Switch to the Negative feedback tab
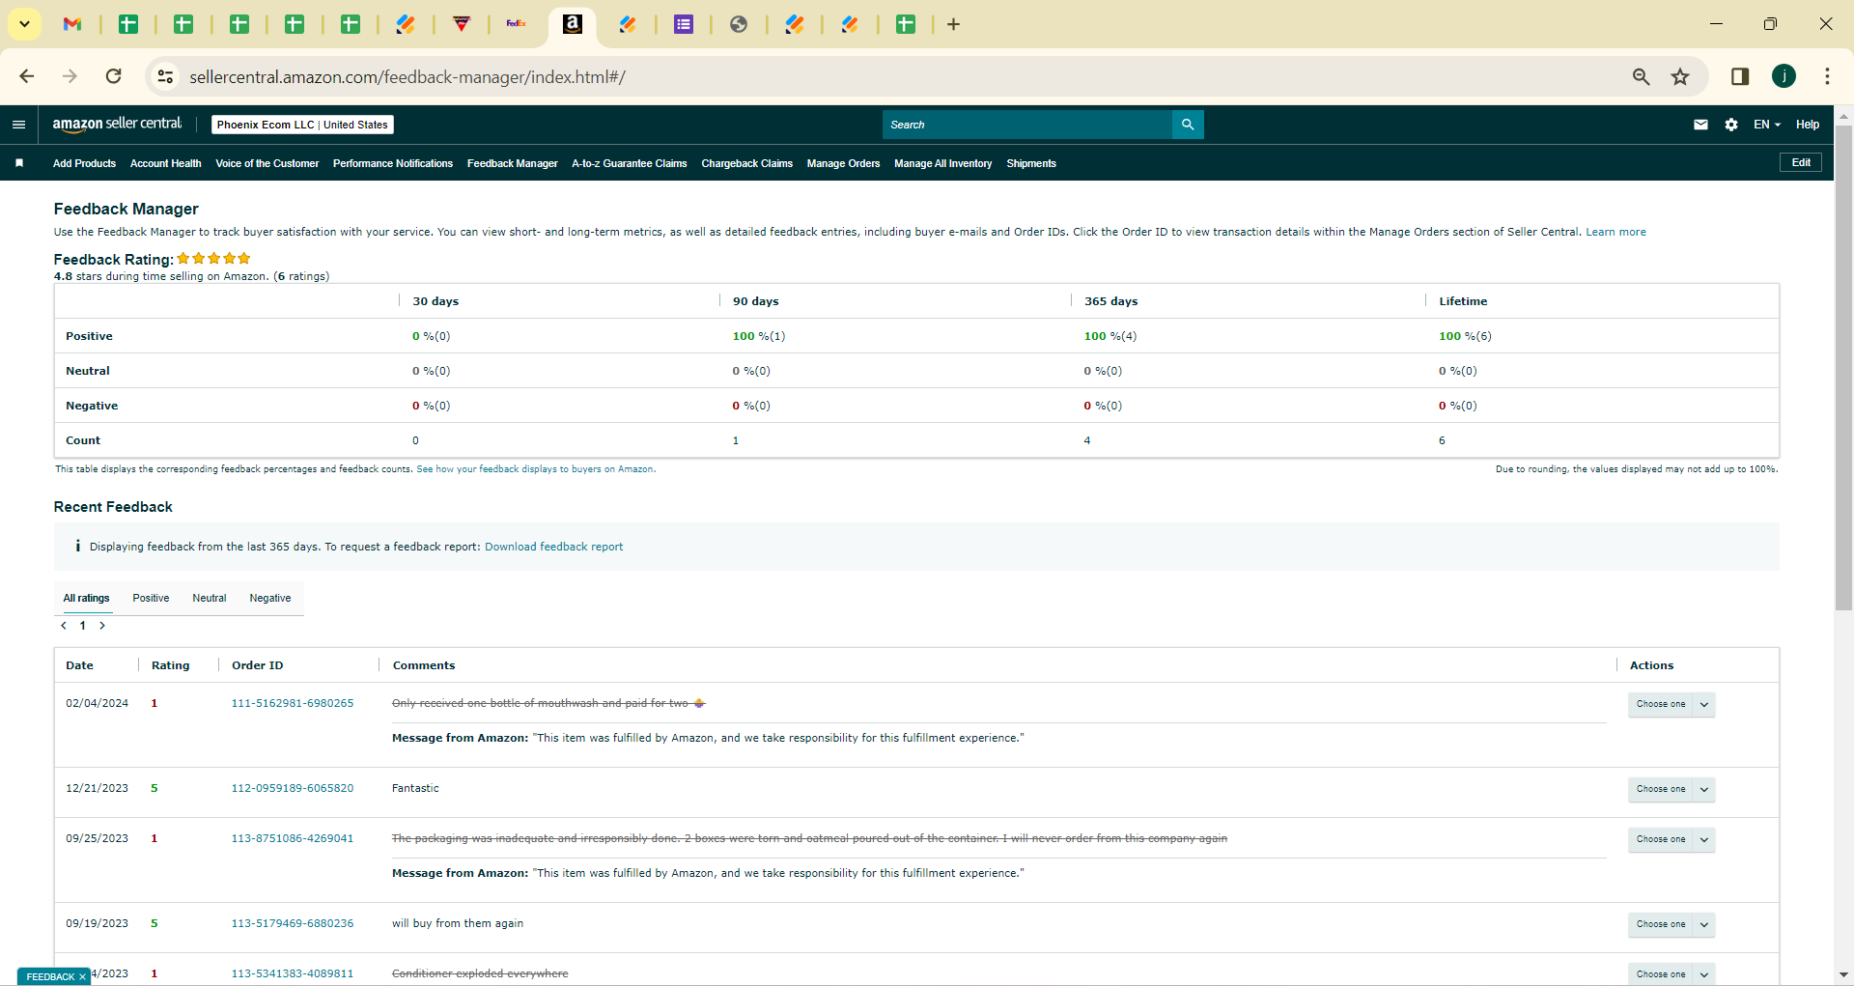The height and width of the screenshot is (986, 1854). (x=270, y=599)
